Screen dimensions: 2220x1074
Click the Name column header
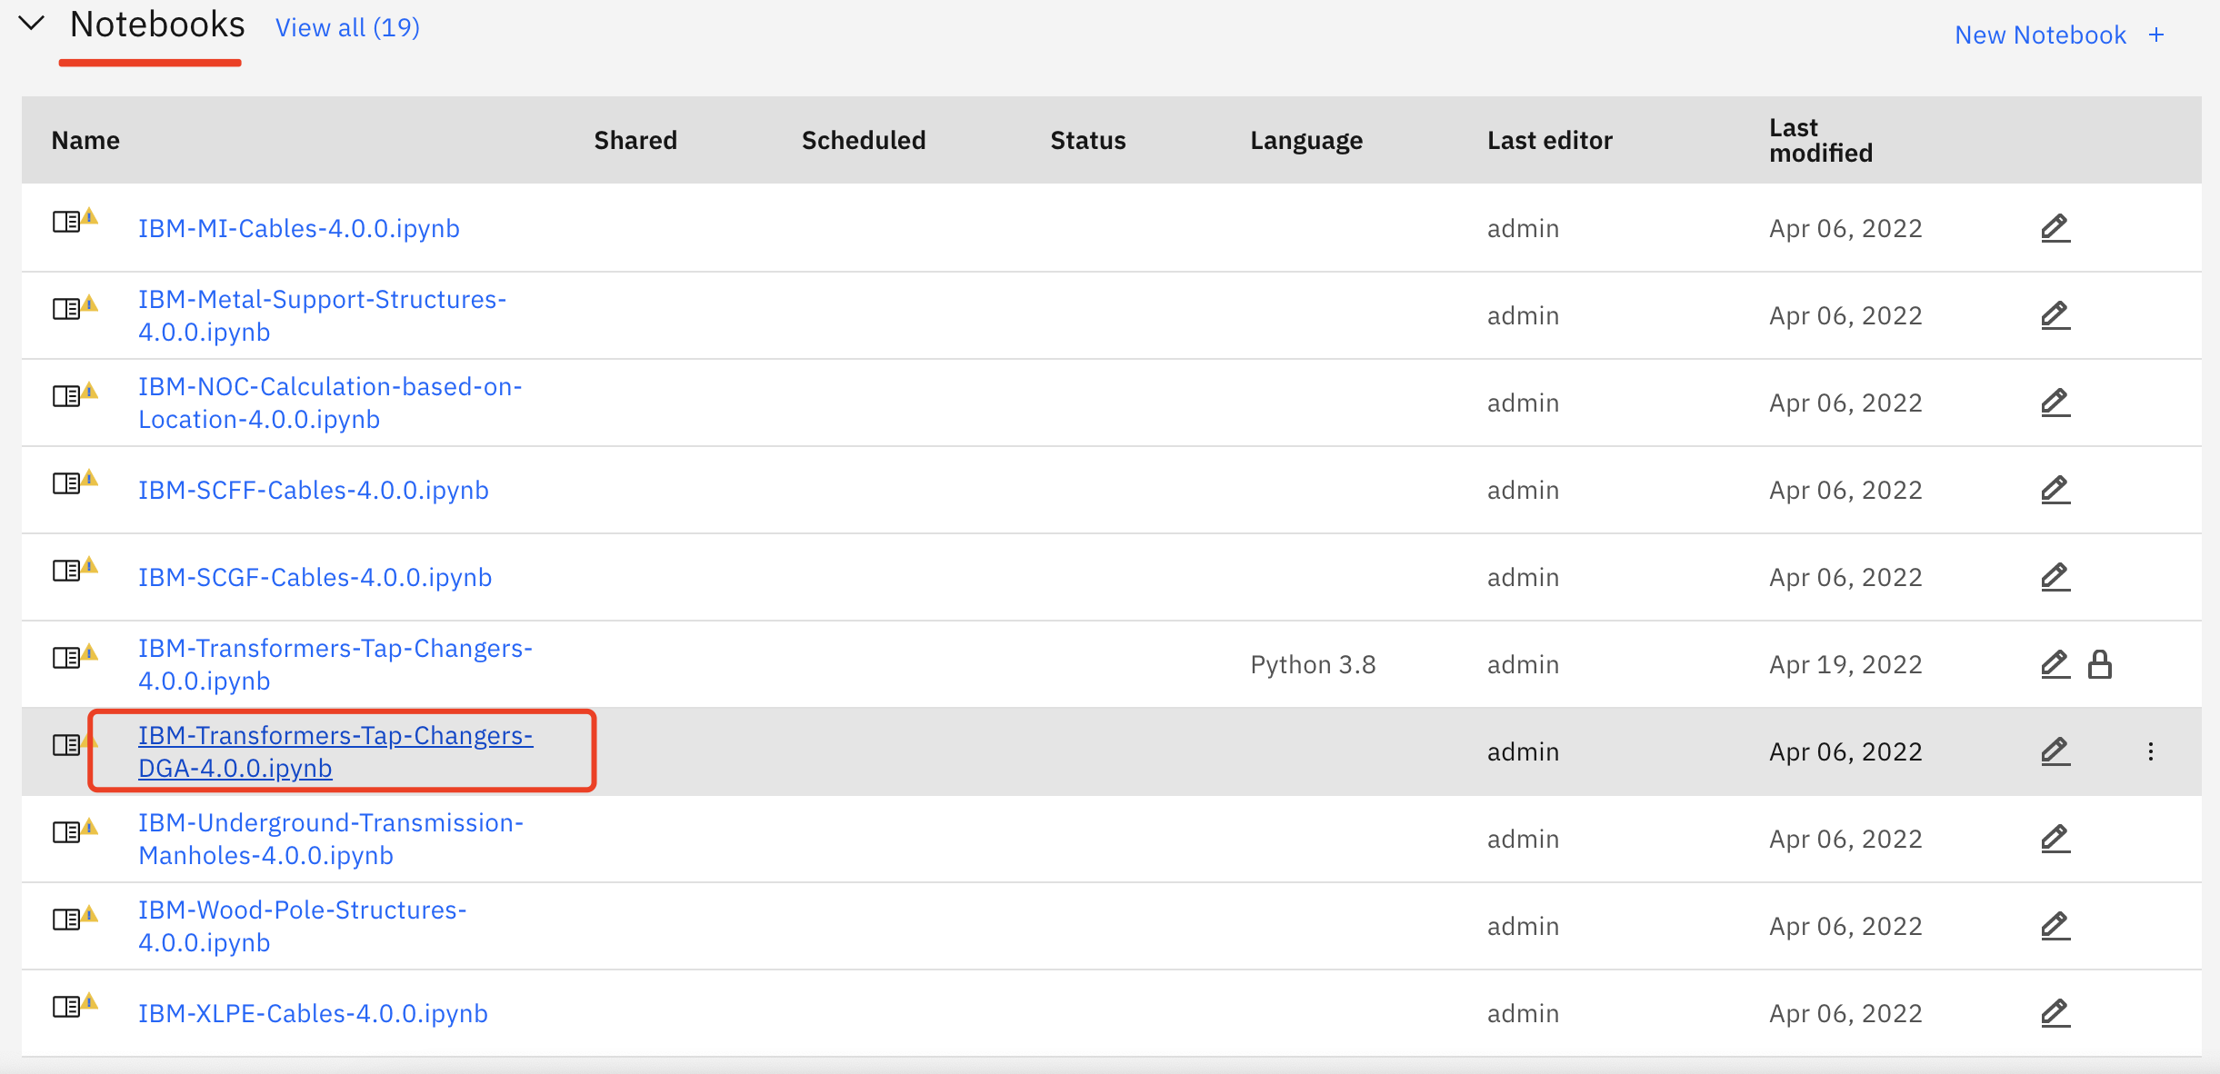click(85, 140)
